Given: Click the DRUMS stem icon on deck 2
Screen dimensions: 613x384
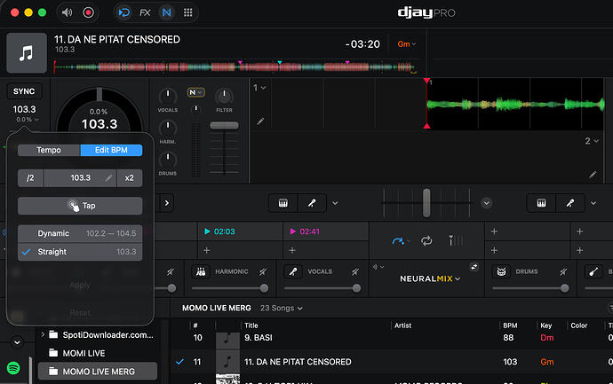Looking at the screenshot, I should tap(501, 271).
